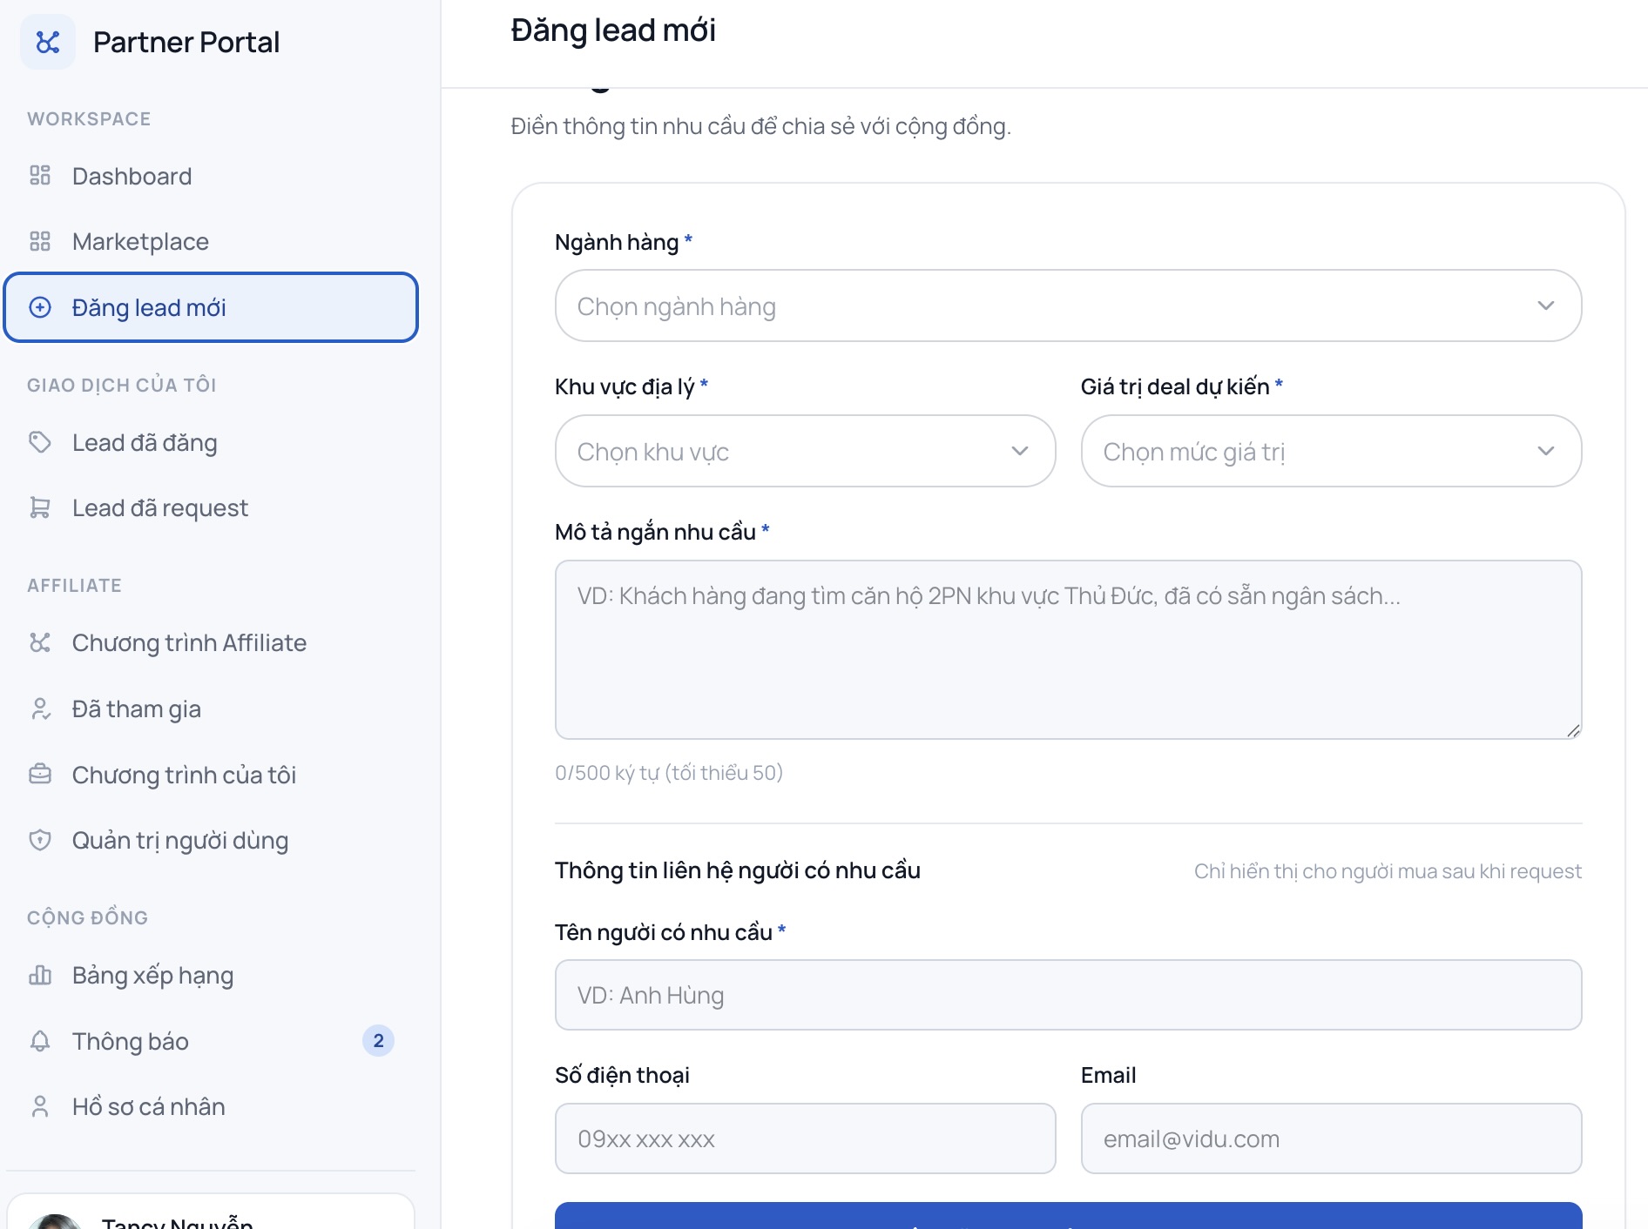
Task: Click the Marketplace grid icon
Action: pos(40,241)
